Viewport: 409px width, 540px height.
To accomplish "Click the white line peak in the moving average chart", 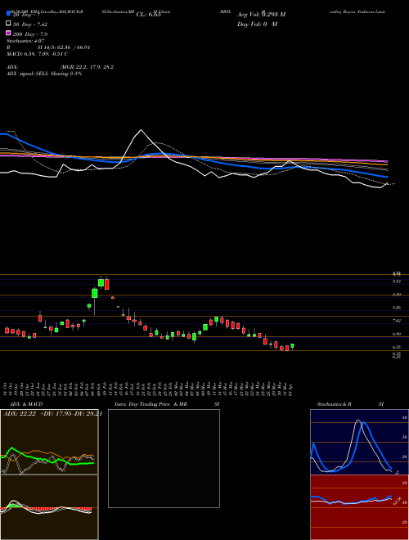I will pyautogui.click(x=141, y=130).
